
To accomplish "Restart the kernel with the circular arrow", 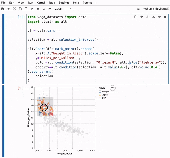I will (44, 9).
